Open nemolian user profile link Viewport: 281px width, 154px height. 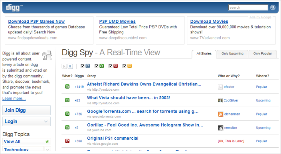(230, 128)
